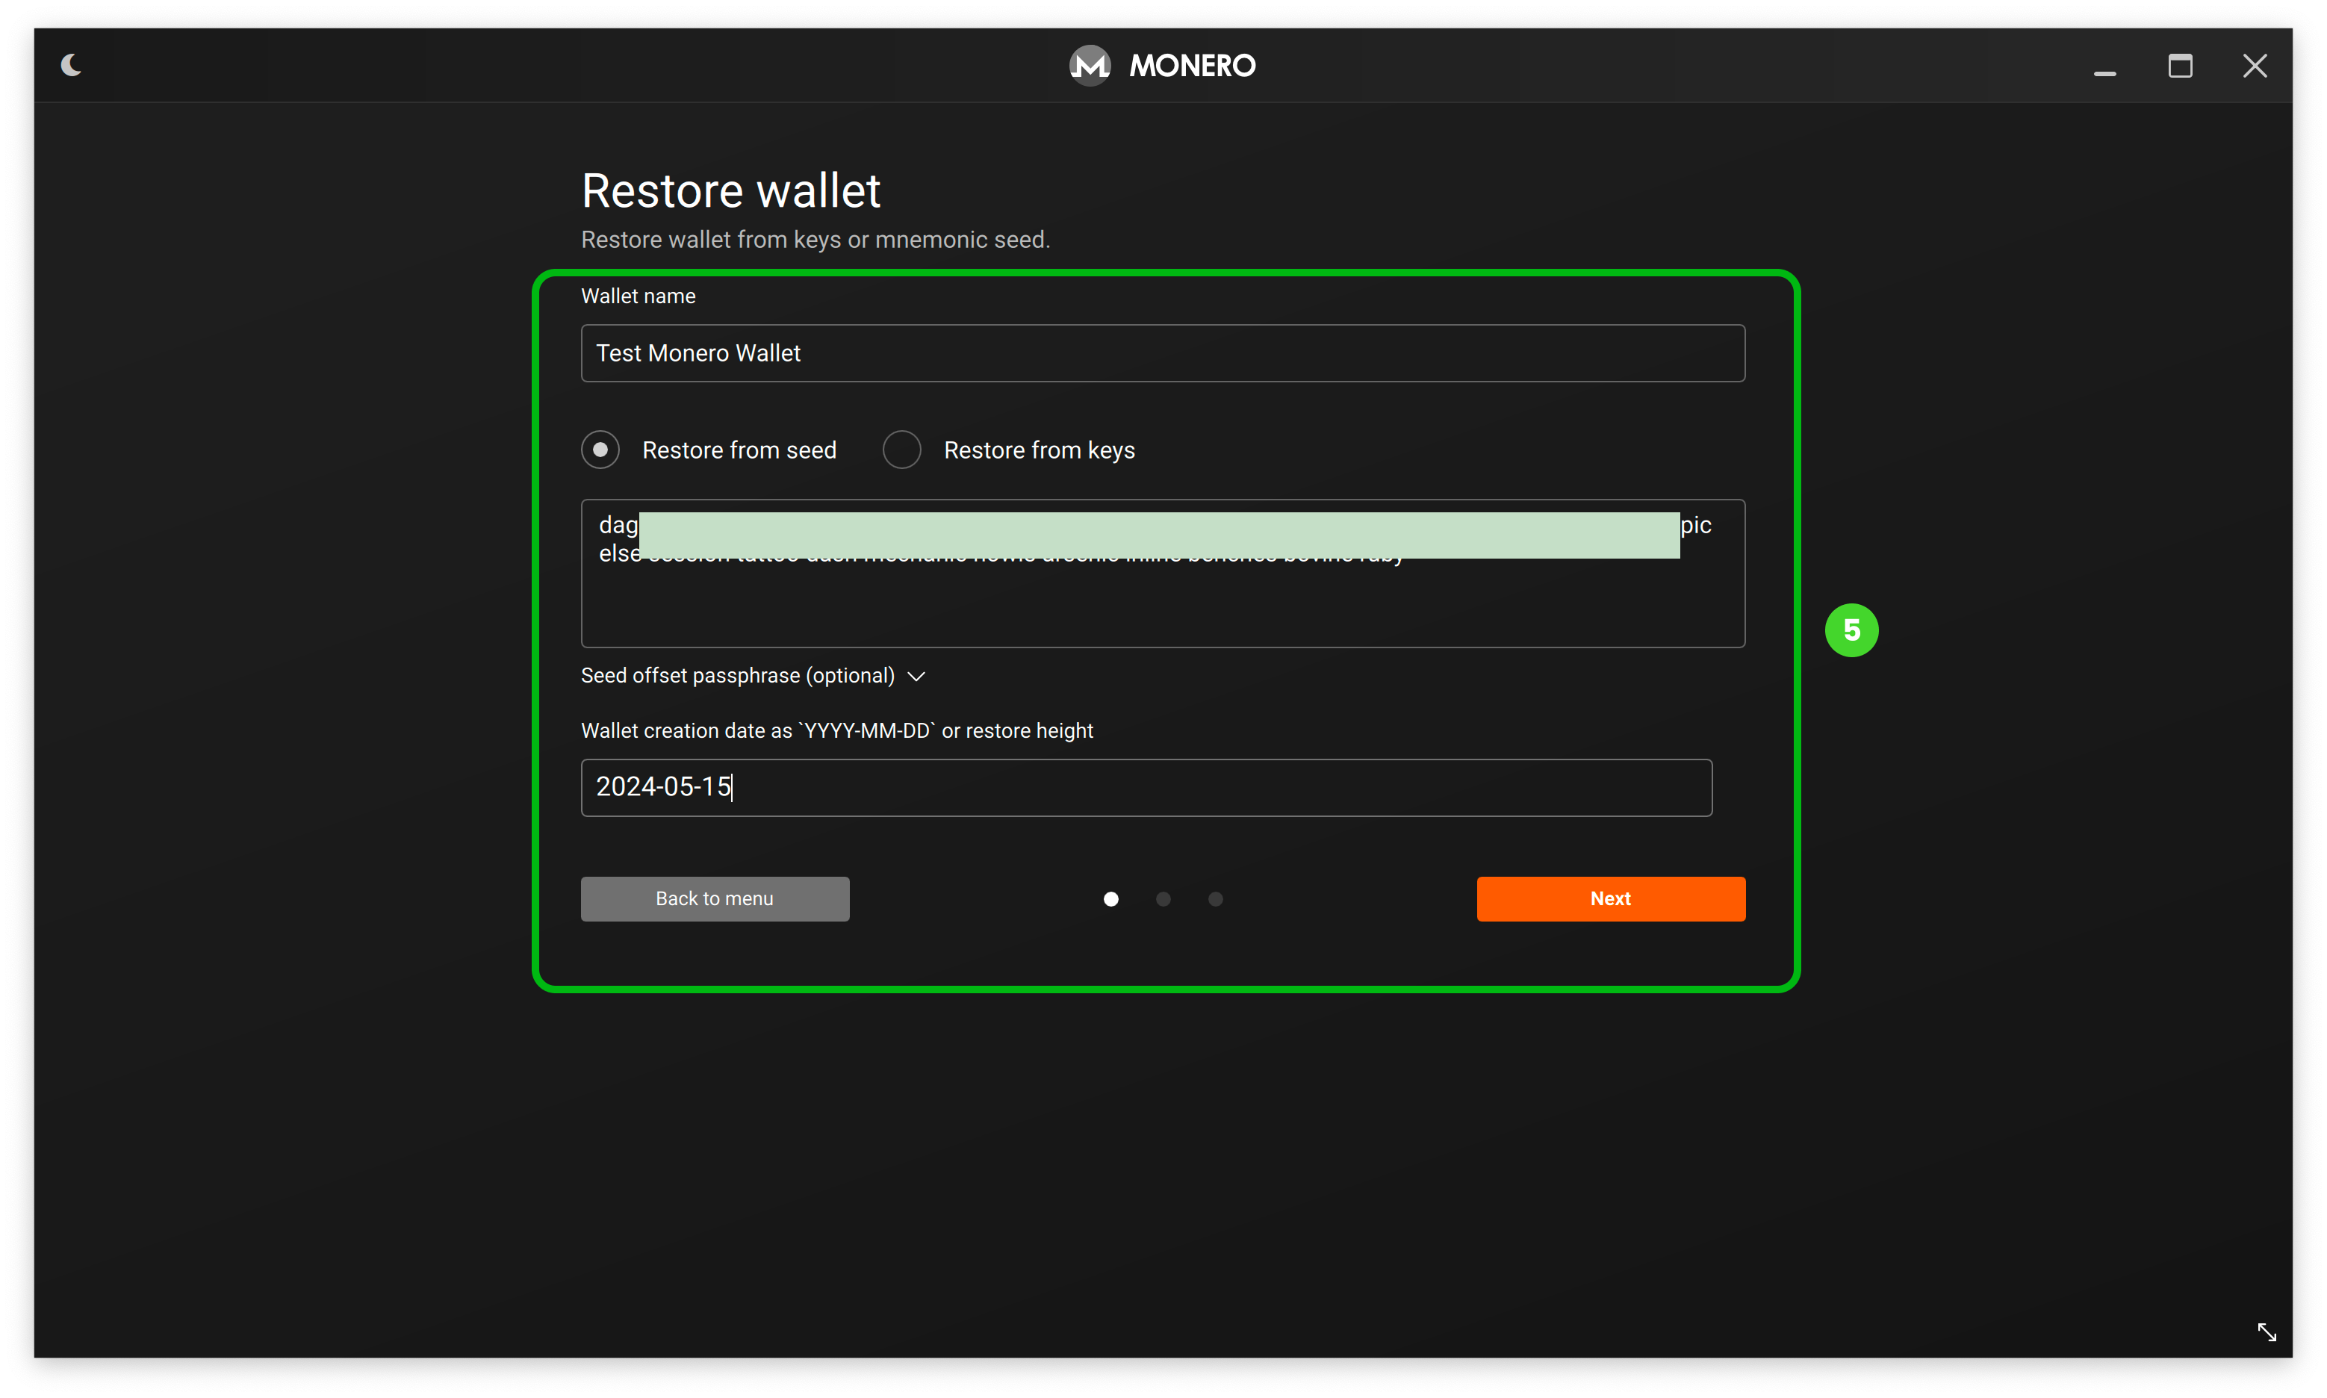The width and height of the screenshot is (2327, 1398).
Task: Expand Seed offset passphrase section
Action: [x=753, y=675]
